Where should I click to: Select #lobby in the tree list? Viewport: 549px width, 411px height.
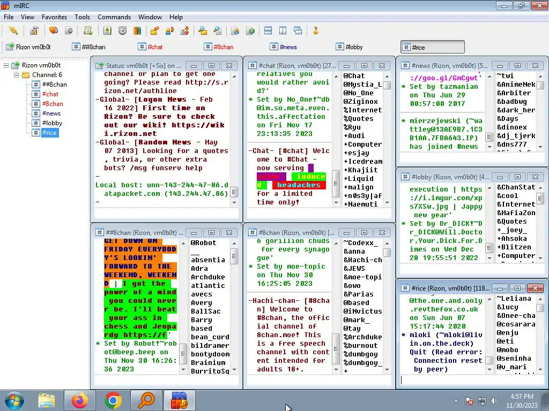coord(52,123)
